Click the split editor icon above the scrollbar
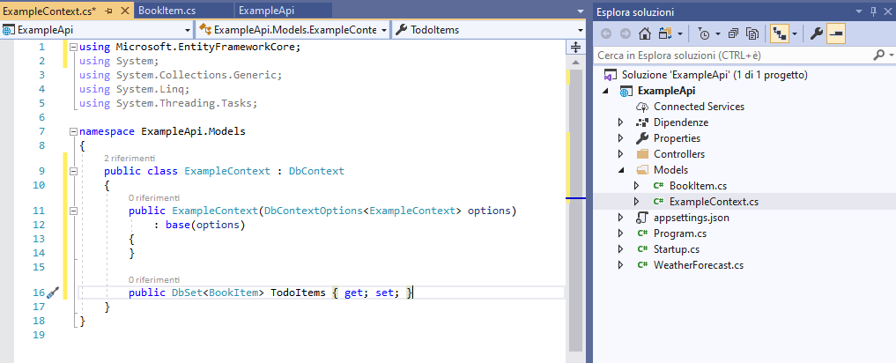Image resolution: width=896 pixels, height=363 pixels. (575, 47)
